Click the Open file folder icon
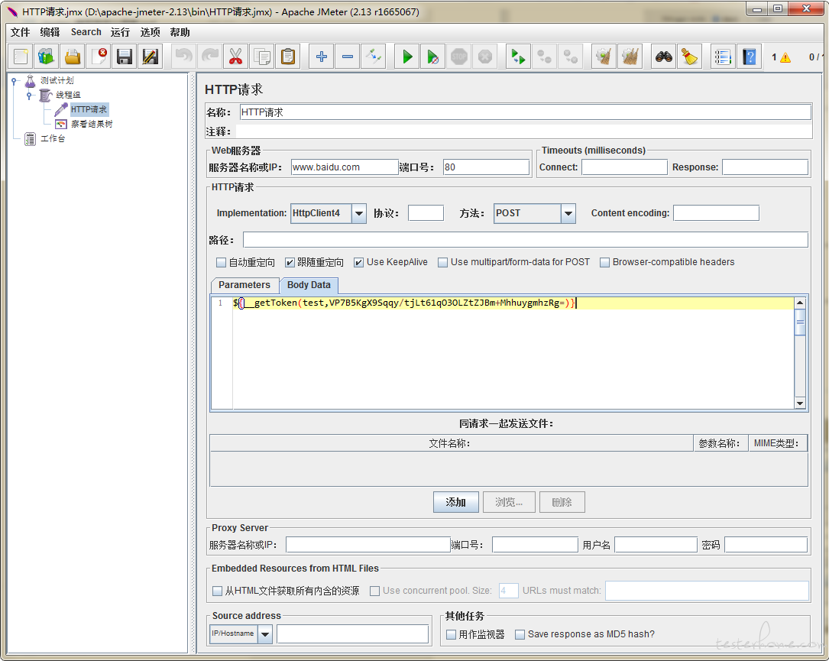Viewport: 829px width, 661px height. 73,57
